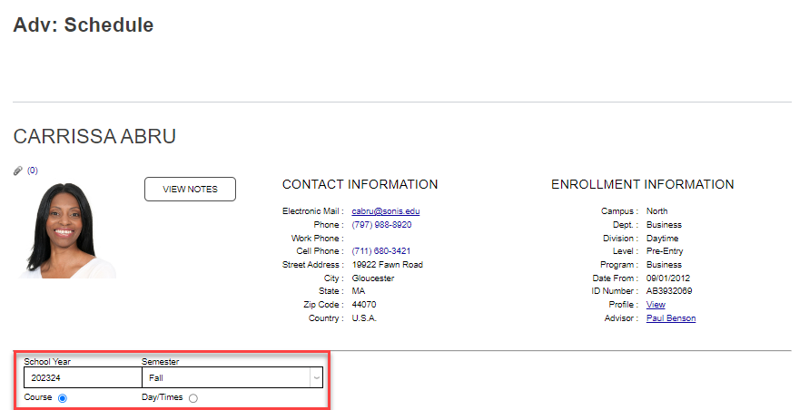Click the street address 19922 Fawn Road
The height and width of the screenshot is (410, 799).
388,265
